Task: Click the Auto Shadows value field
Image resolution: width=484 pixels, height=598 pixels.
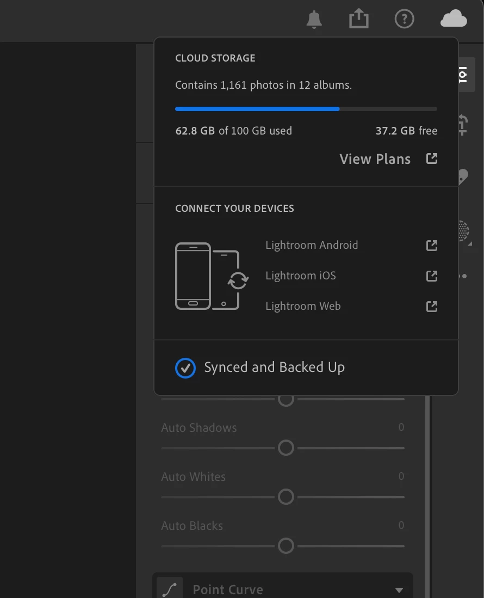Action: [x=401, y=427]
